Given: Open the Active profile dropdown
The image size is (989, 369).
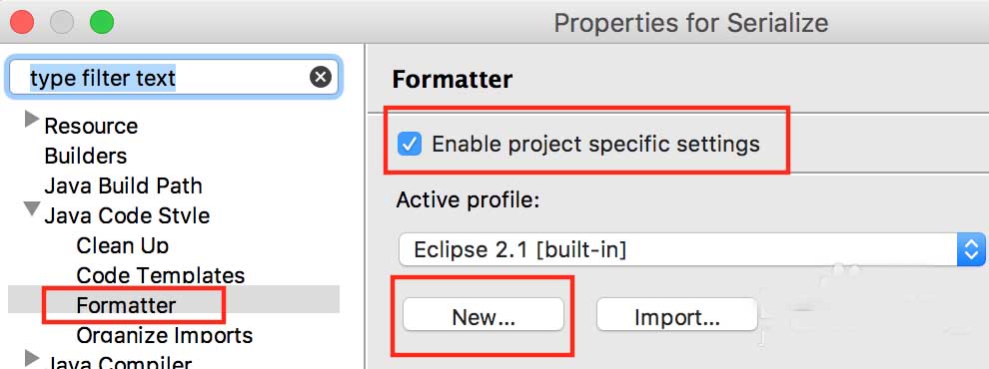Looking at the screenshot, I should pos(691,250).
